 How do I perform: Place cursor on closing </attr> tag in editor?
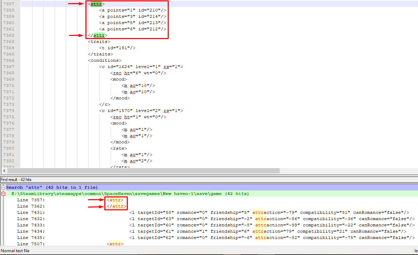pos(98,35)
